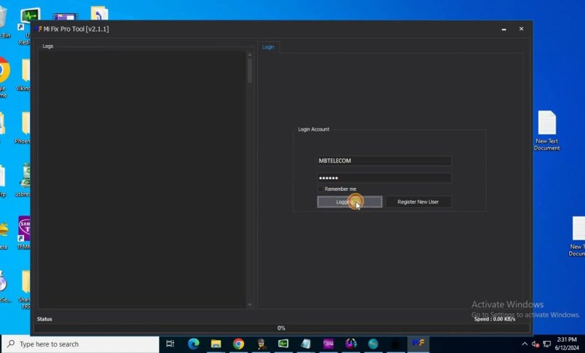The width and height of the screenshot is (585, 353).
Task: Focus the MBTELECOM username field
Action: coord(384,161)
